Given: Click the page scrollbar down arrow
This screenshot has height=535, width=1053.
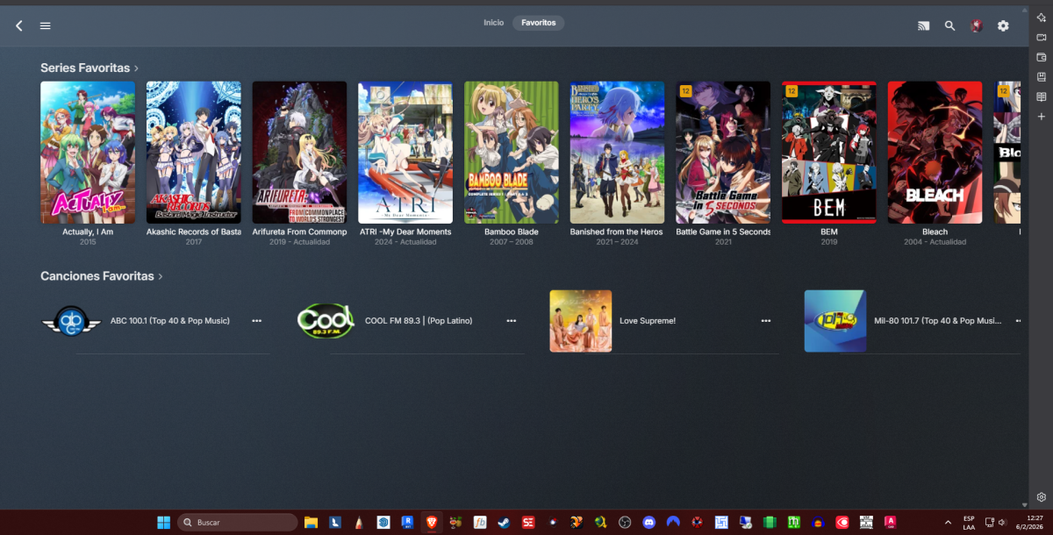Looking at the screenshot, I should coord(1024,505).
